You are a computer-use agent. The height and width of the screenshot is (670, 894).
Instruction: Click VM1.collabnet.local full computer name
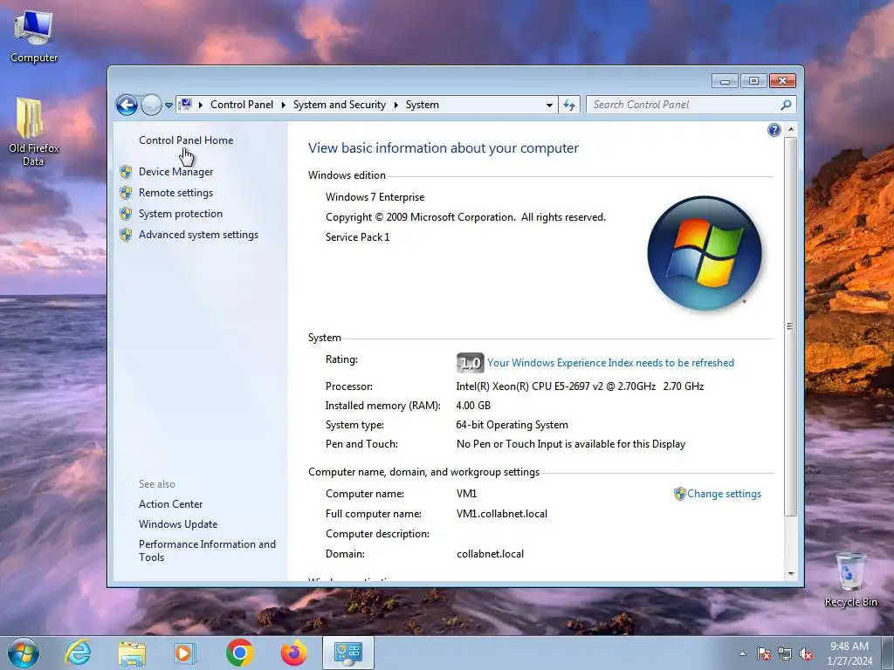pyautogui.click(x=502, y=514)
